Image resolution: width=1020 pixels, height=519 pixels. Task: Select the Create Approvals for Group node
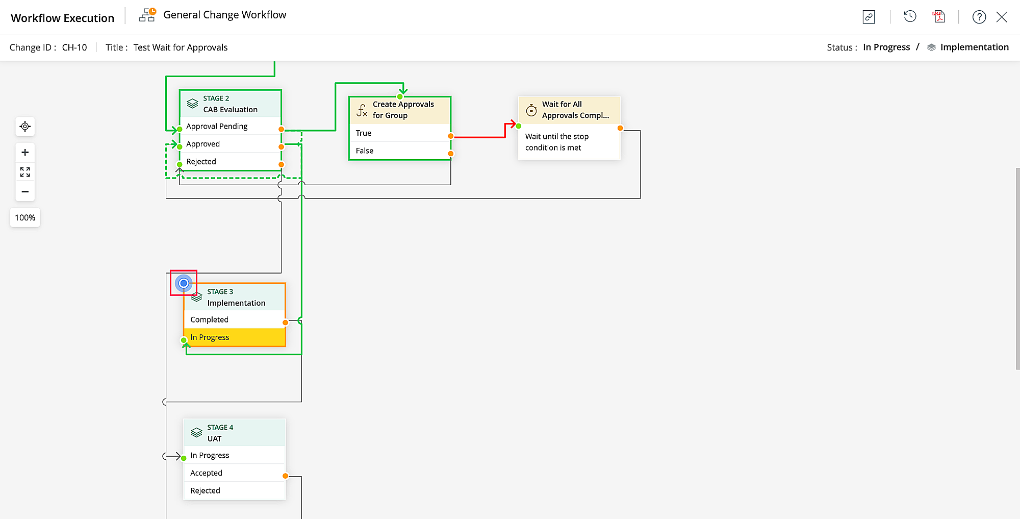(400, 110)
